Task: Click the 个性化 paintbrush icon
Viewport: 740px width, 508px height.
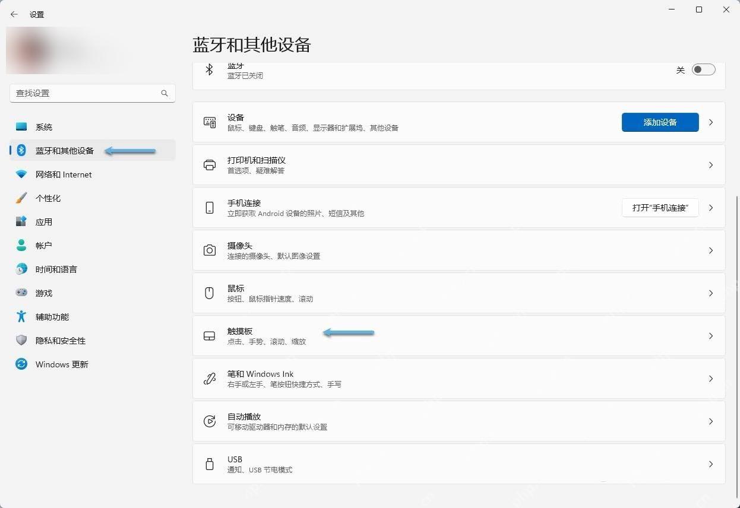Action: click(x=21, y=198)
